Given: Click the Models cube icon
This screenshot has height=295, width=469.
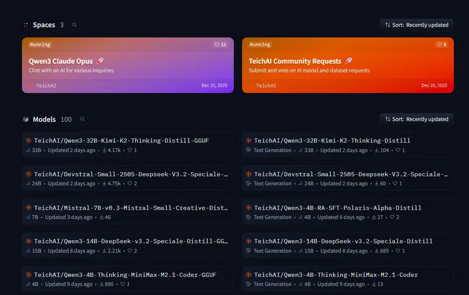Looking at the screenshot, I should (26, 119).
